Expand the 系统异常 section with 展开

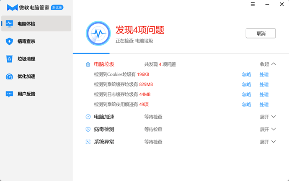click(x=264, y=142)
